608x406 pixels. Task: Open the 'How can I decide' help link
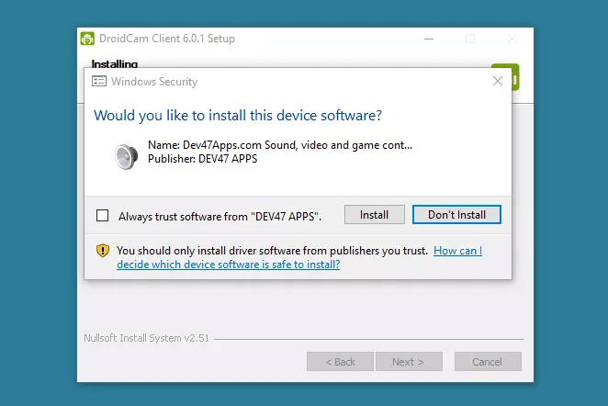299,257
